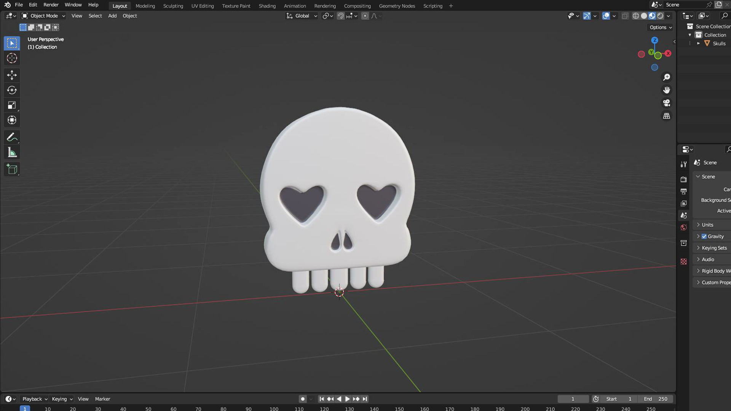Open the Collection properties tab
The width and height of the screenshot is (731, 411).
click(x=684, y=243)
